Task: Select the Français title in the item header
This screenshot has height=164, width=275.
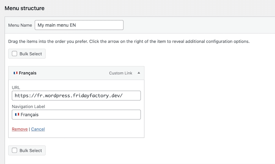Action: 27,73
